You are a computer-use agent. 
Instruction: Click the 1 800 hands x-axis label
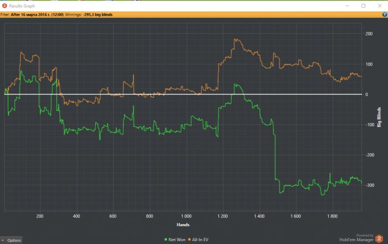(332, 216)
